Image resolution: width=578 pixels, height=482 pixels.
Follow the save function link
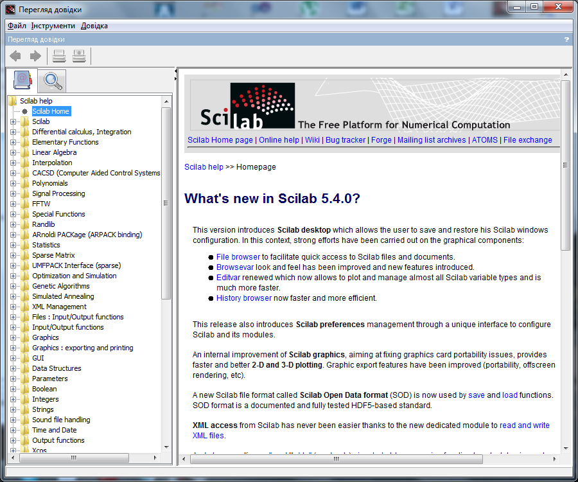coord(477,395)
